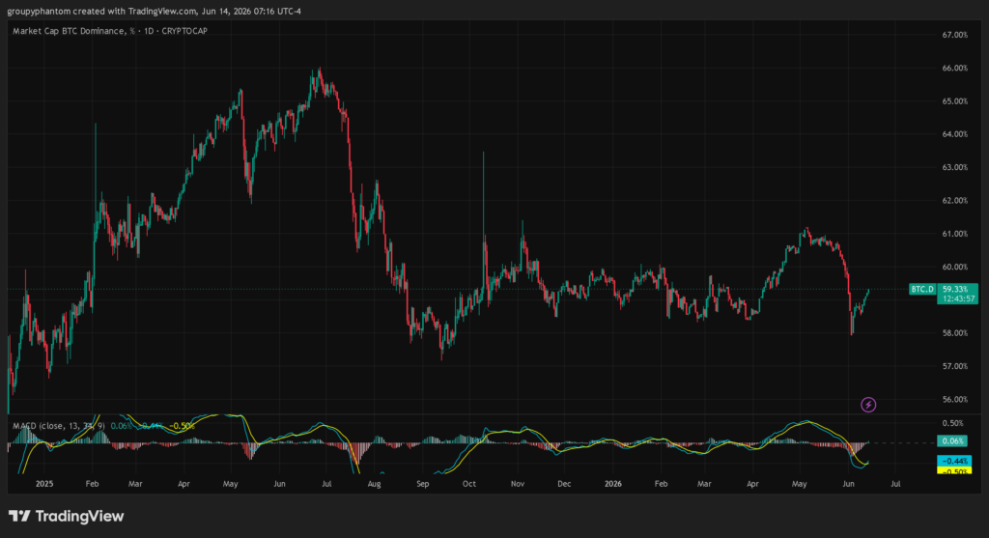Click the Oct time axis label

[468, 484]
